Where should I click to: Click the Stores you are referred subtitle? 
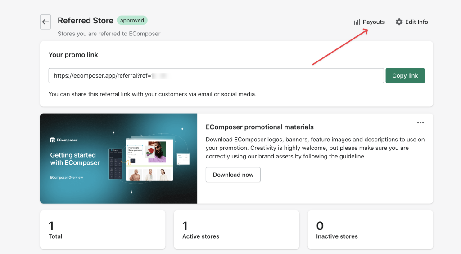pos(109,34)
